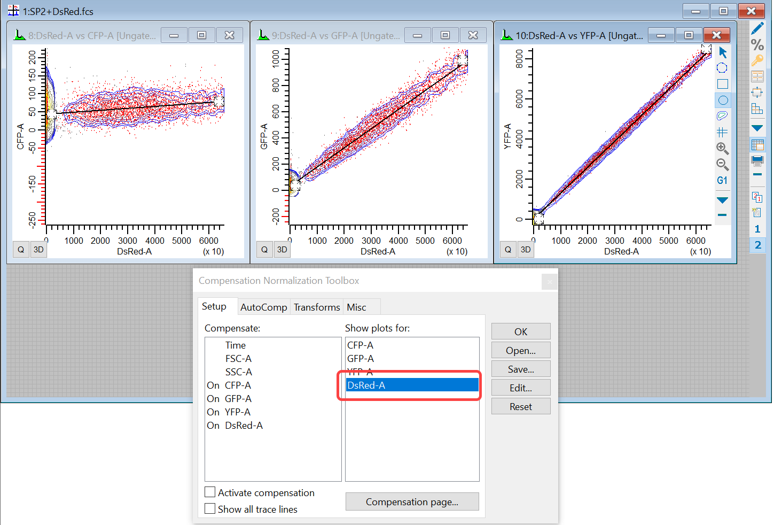The width and height of the screenshot is (774, 525).
Task: Click 3D button on the DsRed-A vs GFP-A plot
Action: pos(282,250)
